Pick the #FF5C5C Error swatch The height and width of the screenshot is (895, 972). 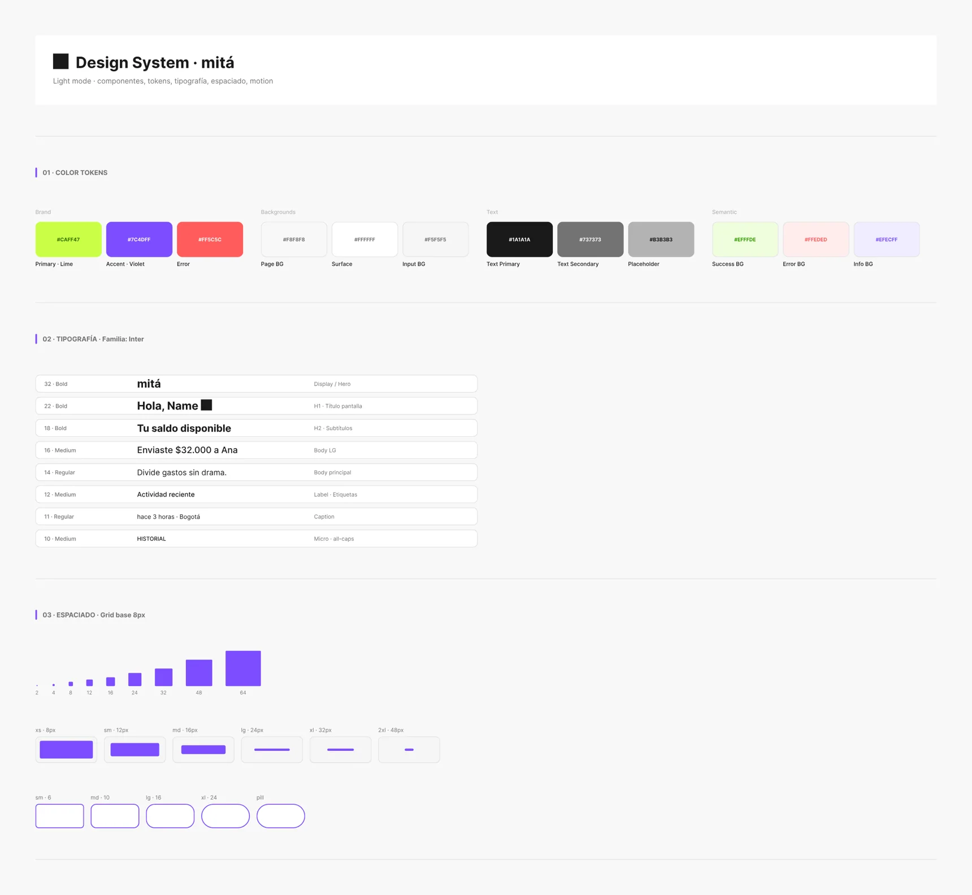210,240
